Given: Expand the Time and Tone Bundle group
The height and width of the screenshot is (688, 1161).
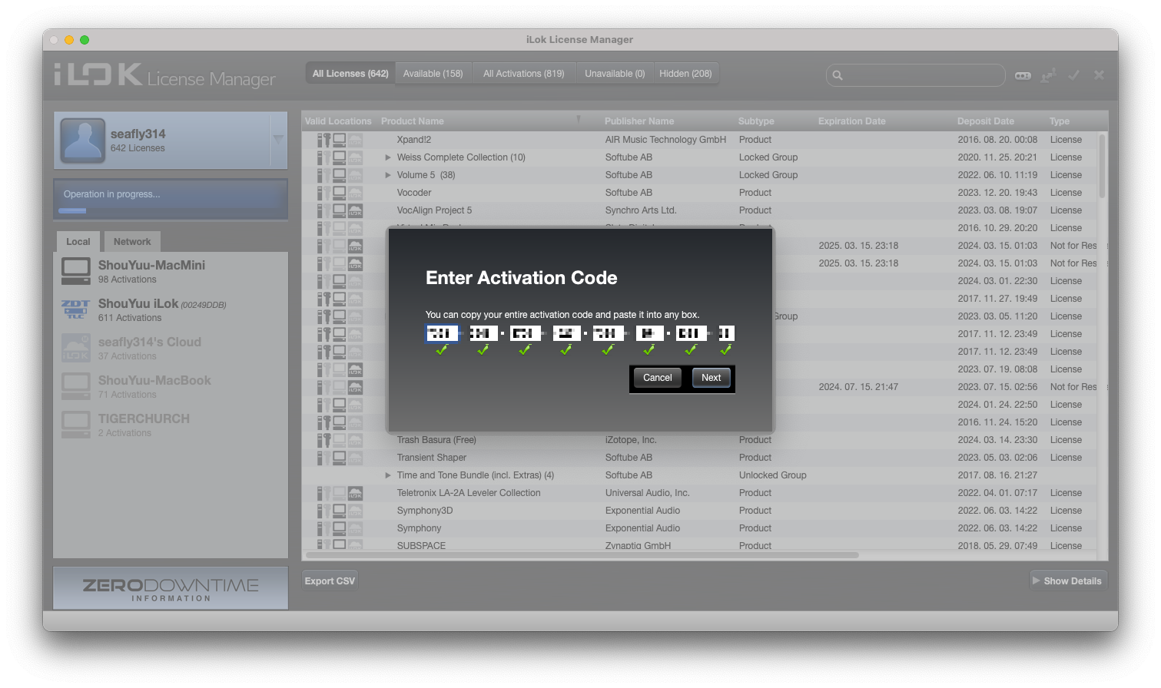Looking at the screenshot, I should pyautogui.click(x=388, y=475).
